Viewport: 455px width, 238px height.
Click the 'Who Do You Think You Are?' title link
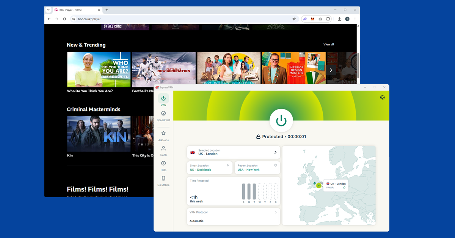click(90, 91)
